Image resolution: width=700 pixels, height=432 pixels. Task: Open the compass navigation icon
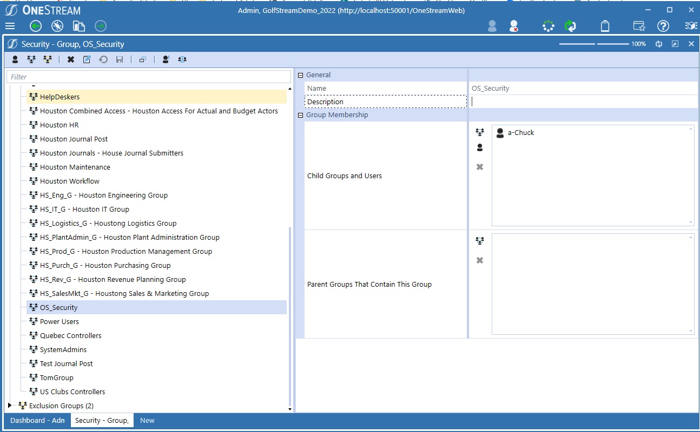(57, 26)
